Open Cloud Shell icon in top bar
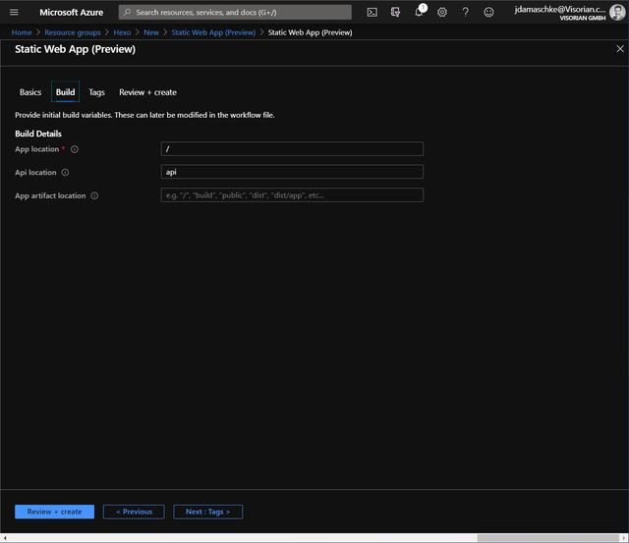This screenshot has height=543, width=629. coord(372,13)
